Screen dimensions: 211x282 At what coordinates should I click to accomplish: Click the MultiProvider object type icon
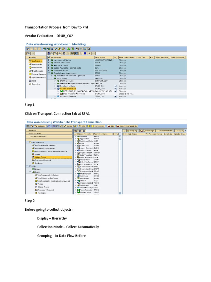pos(78,174)
